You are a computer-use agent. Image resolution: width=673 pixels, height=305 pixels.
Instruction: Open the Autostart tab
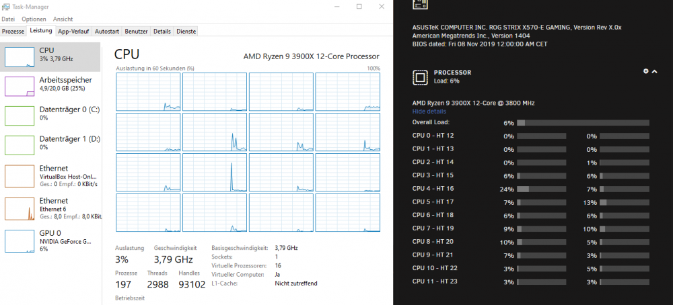[107, 32]
